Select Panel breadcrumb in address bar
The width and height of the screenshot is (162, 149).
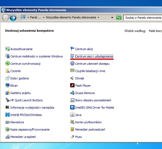[35, 18]
